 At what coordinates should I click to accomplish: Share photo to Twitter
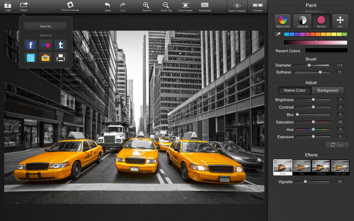point(31,57)
